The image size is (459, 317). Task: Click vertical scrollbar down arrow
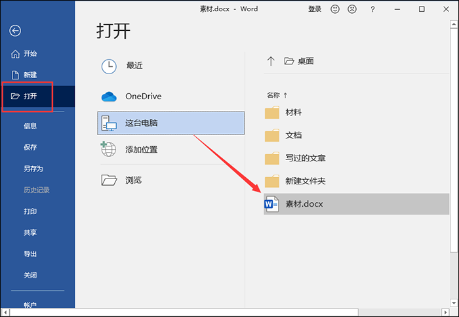pyautogui.click(x=454, y=303)
